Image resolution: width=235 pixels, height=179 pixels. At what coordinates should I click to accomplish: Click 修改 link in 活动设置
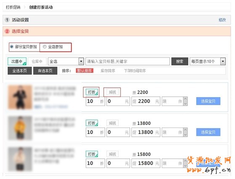tap(222, 20)
